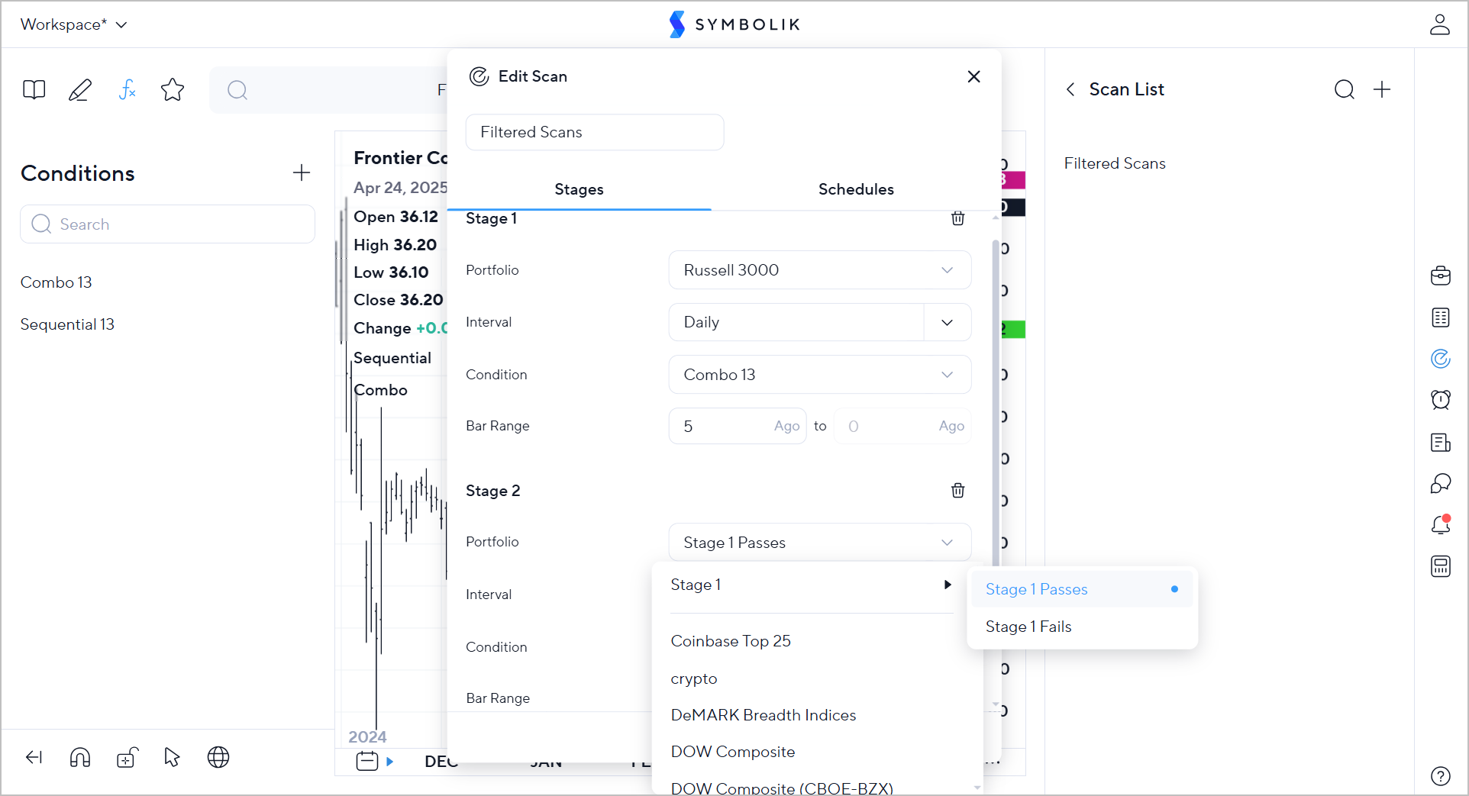Click the Symbolik logo
The height and width of the screenshot is (796, 1469).
tap(734, 24)
